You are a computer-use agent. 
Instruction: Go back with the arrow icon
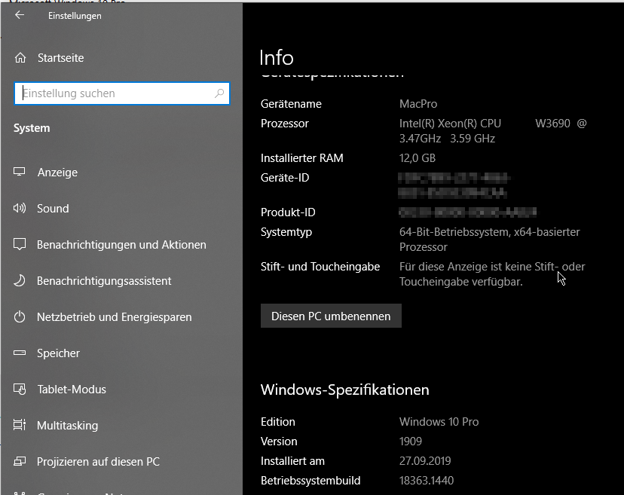pos(19,15)
